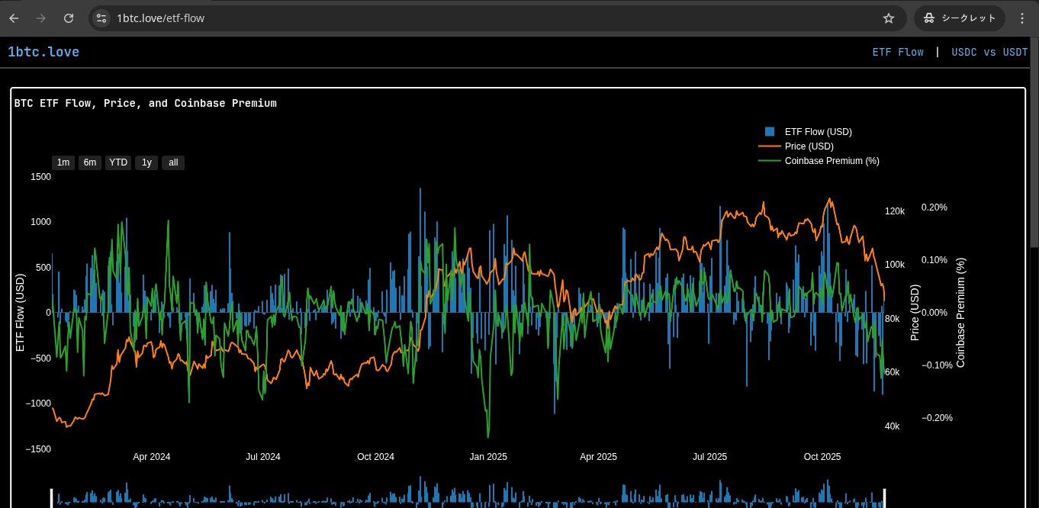Viewport: 1039px width, 508px height.
Task: Toggle the Coinbase Premium (%) legend entry
Action: pos(832,161)
